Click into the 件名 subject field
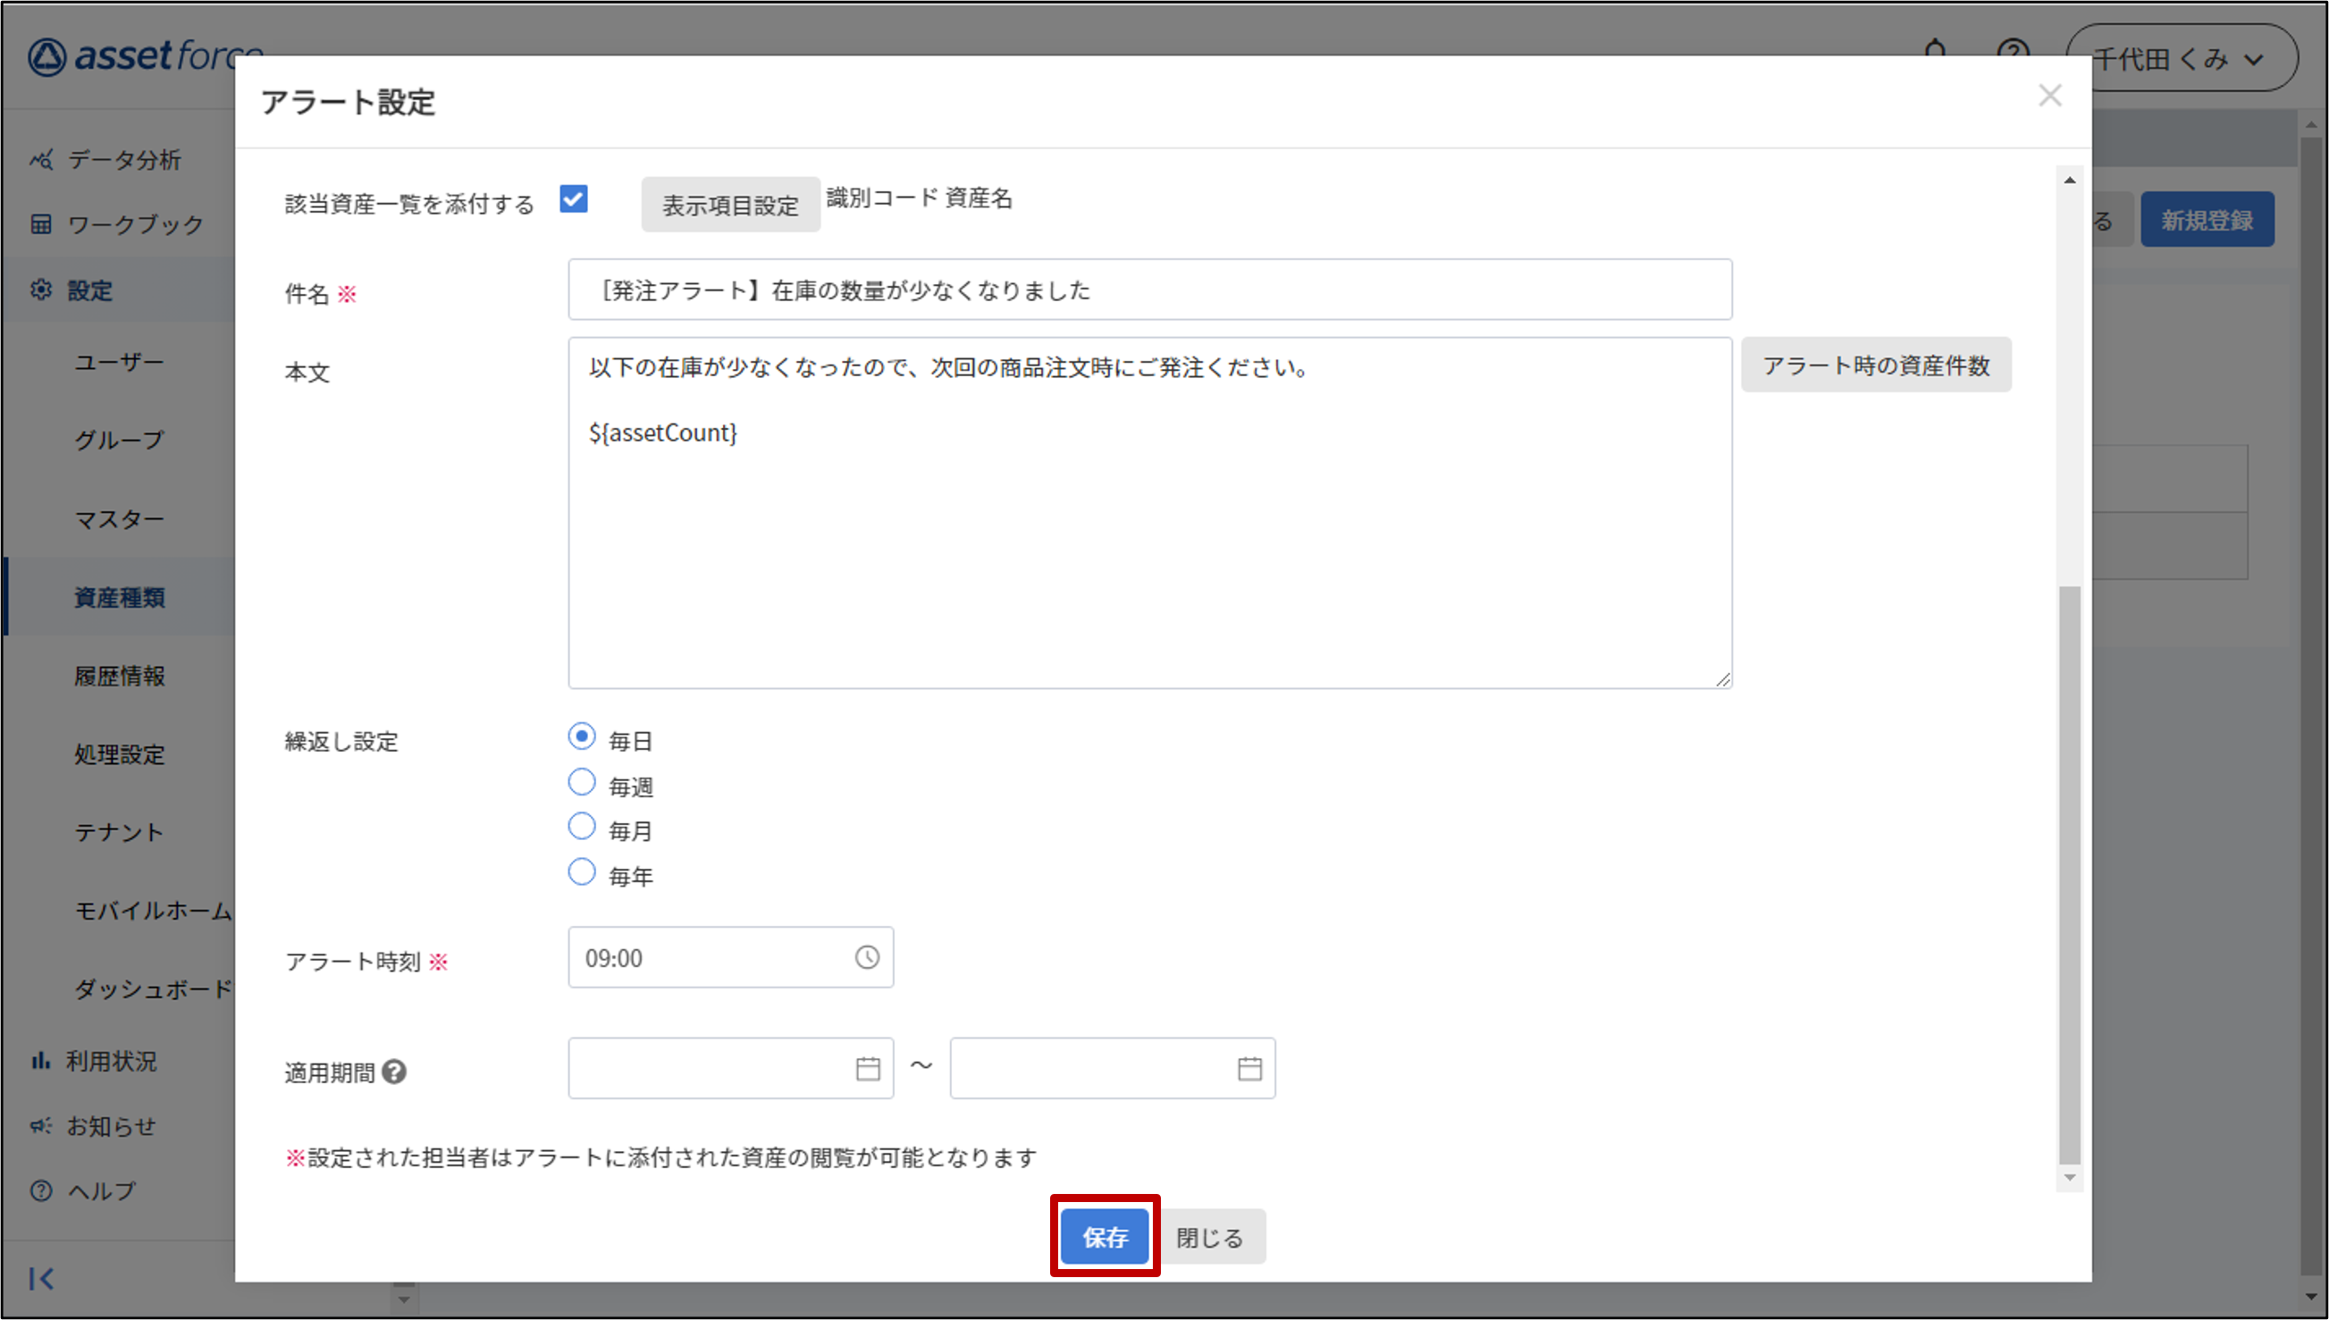 (x=1149, y=290)
